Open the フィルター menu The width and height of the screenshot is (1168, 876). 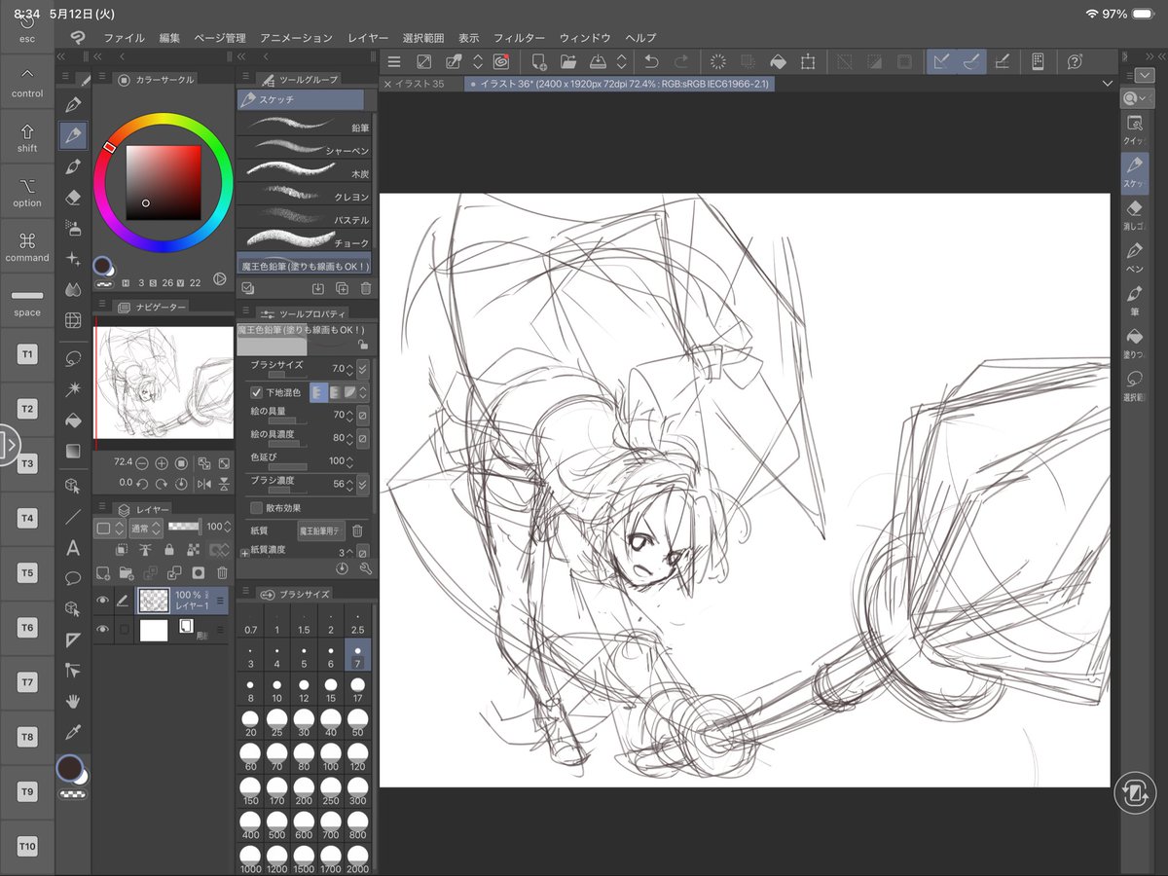click(519, 38)
